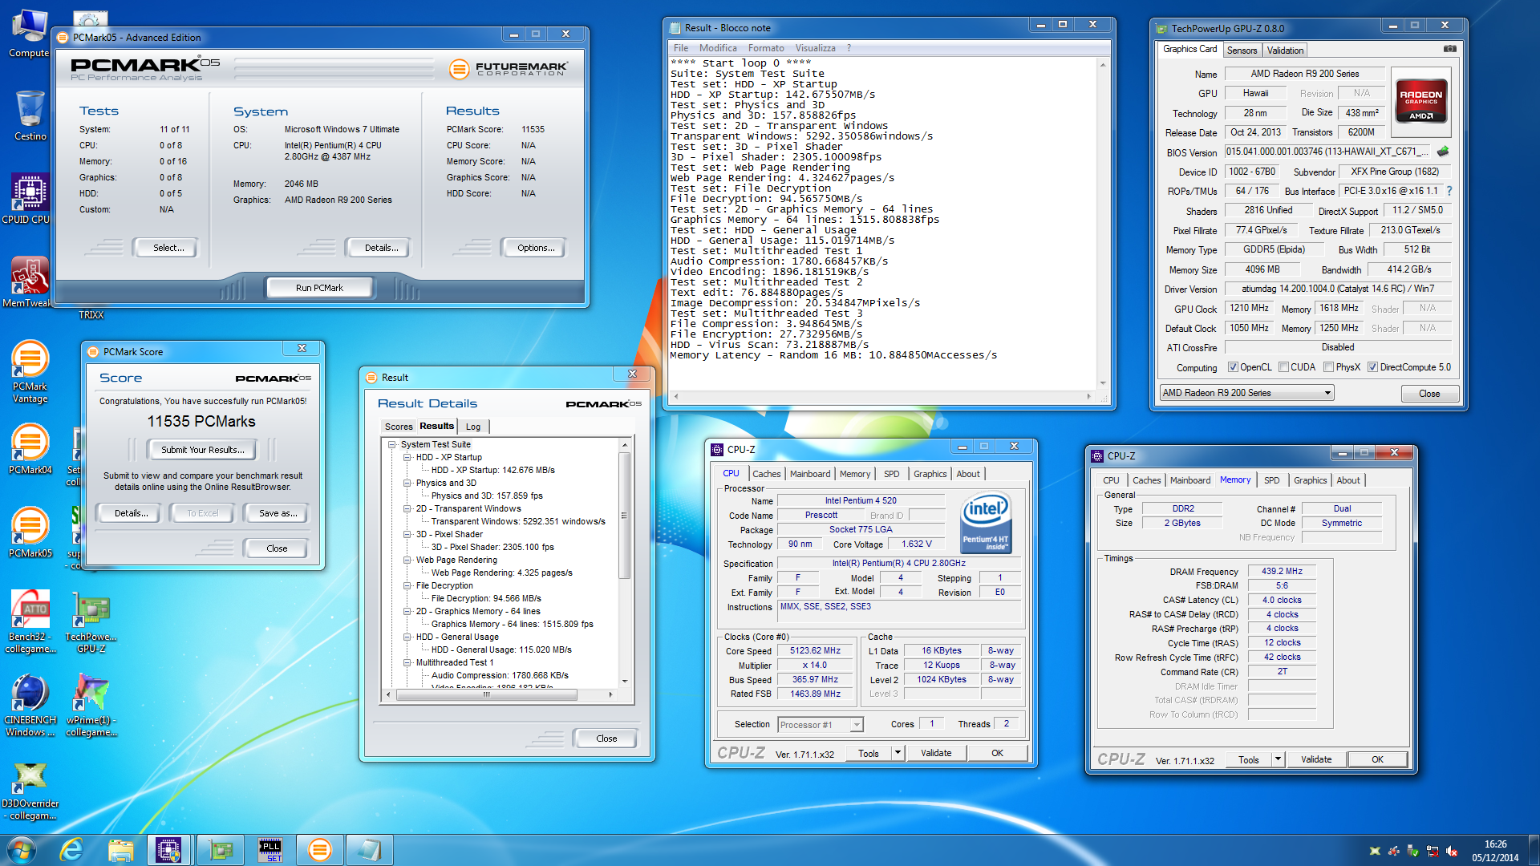Viewport: 1540px width, 866px height.
Task: Open the Modifica menu in Blocco note
Action: [x=718, y=48]
